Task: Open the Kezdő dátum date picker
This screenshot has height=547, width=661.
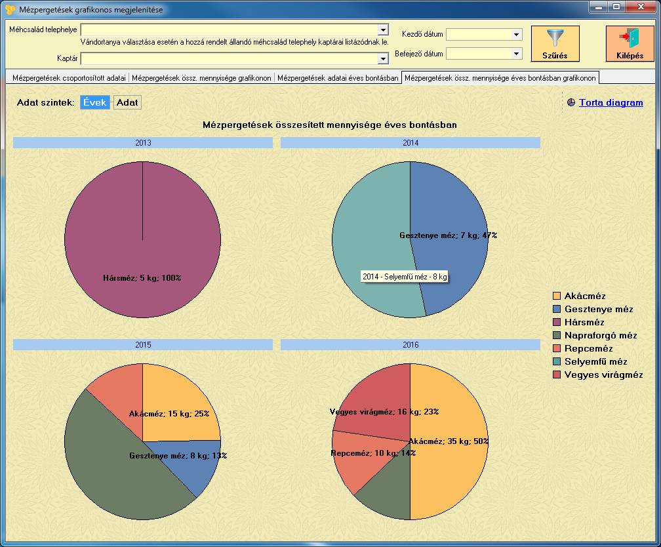Action: pos(516,35)
